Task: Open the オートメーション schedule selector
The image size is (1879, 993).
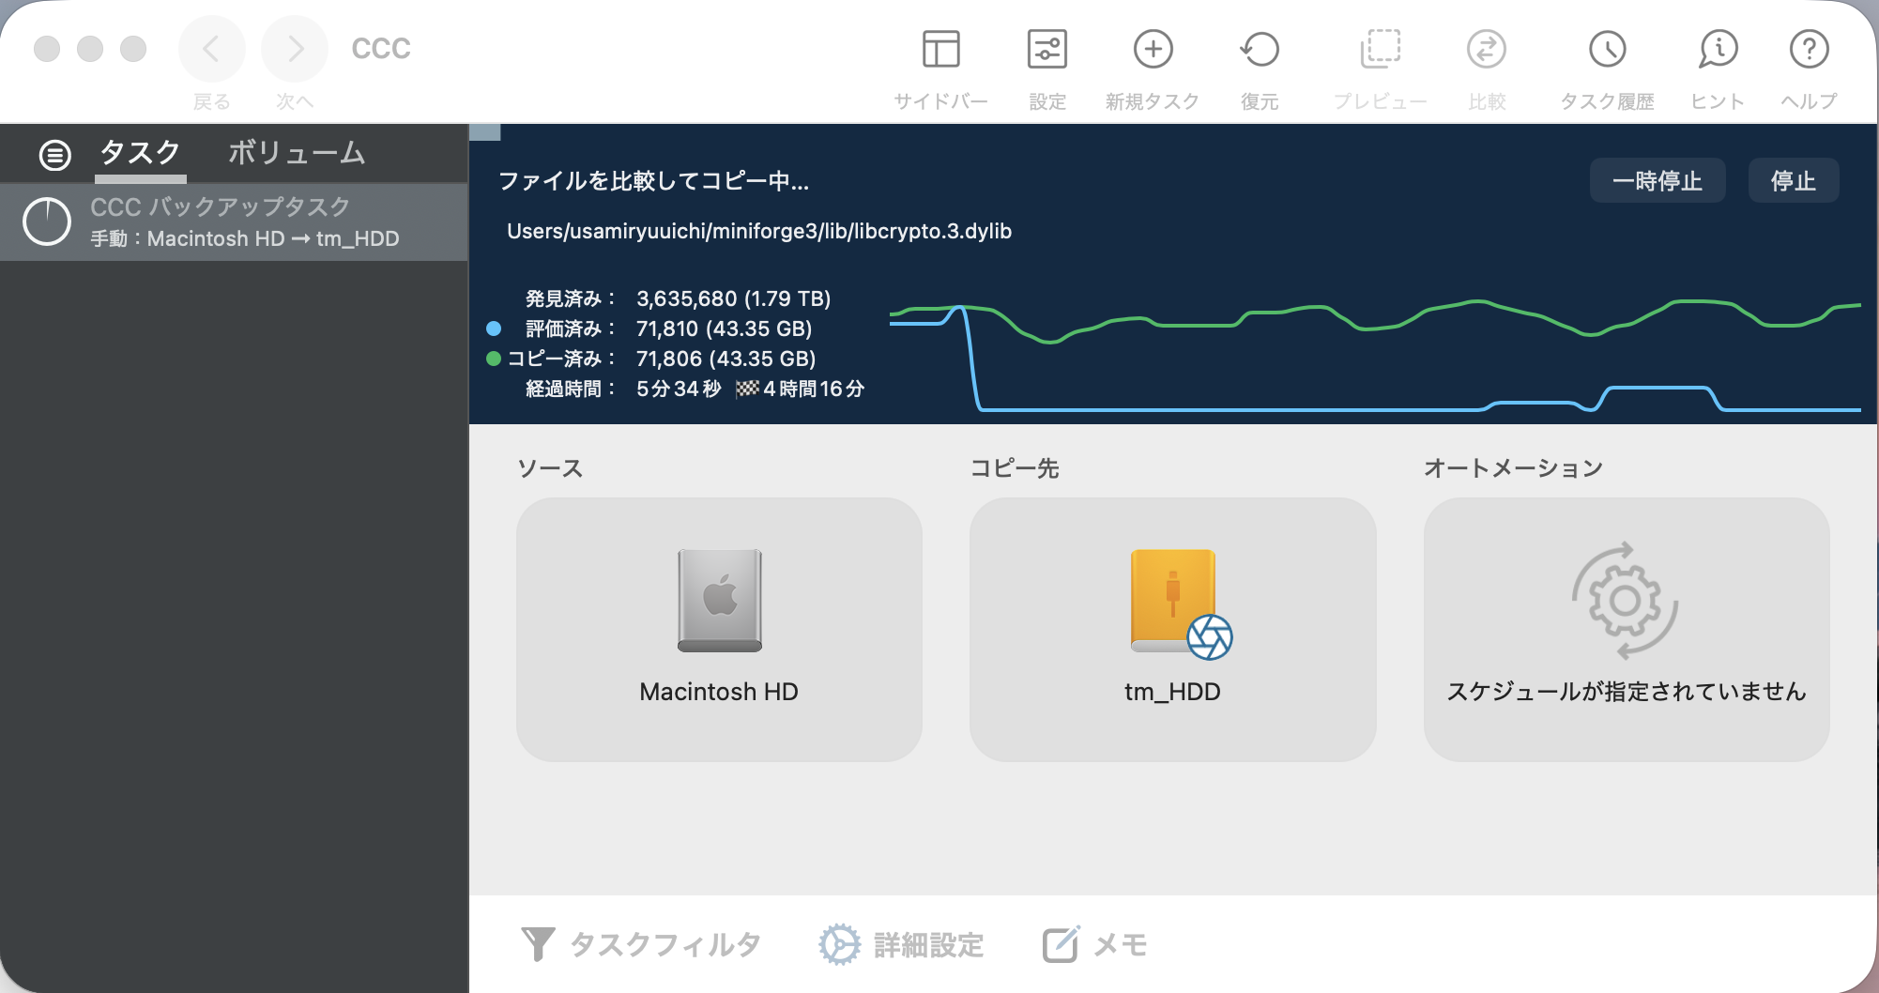Action: click(x=1626, y=629)
